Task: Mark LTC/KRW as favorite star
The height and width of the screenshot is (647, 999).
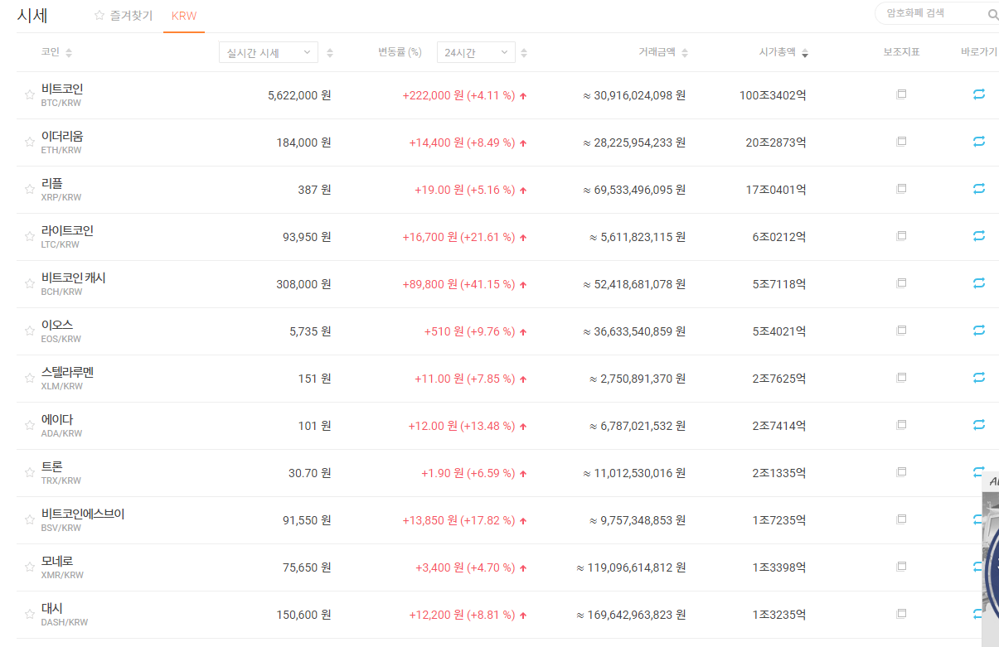Action: pyautogui.click(x=30, y=237)
